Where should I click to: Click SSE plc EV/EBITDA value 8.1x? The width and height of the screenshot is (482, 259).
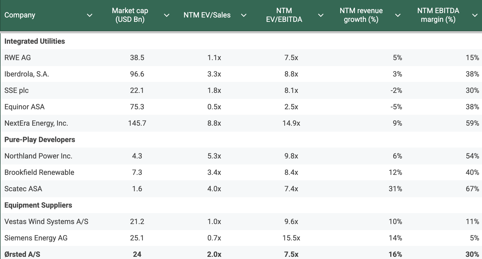click(x=291, y=90)
